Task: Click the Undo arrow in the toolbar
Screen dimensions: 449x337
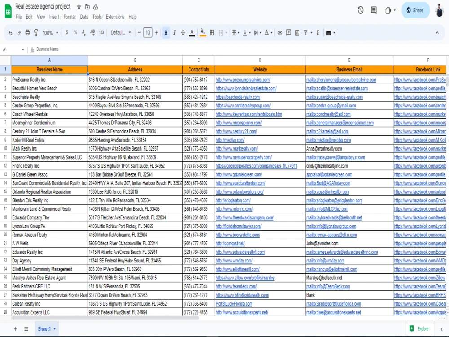Action: [10, 33]
